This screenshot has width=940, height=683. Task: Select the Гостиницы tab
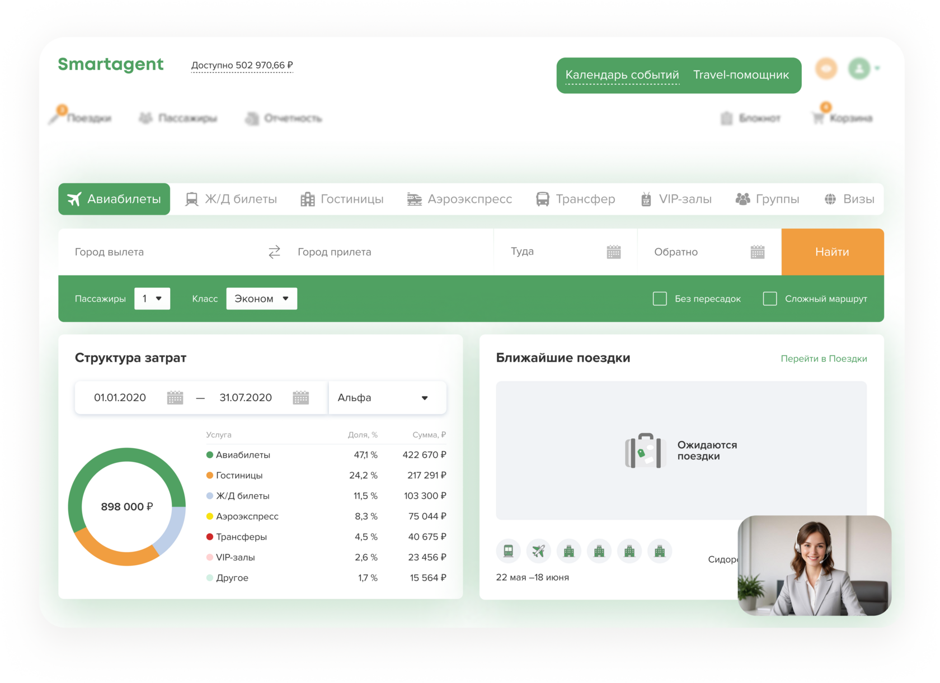point(342,199)
